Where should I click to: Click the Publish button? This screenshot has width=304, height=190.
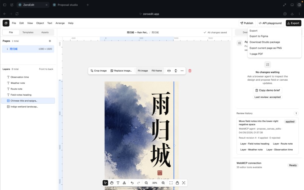click(x=247, y=23)
